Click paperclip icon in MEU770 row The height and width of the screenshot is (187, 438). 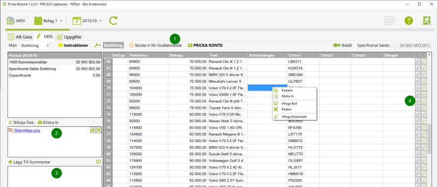pyautogui.click(x=424, y=154)
